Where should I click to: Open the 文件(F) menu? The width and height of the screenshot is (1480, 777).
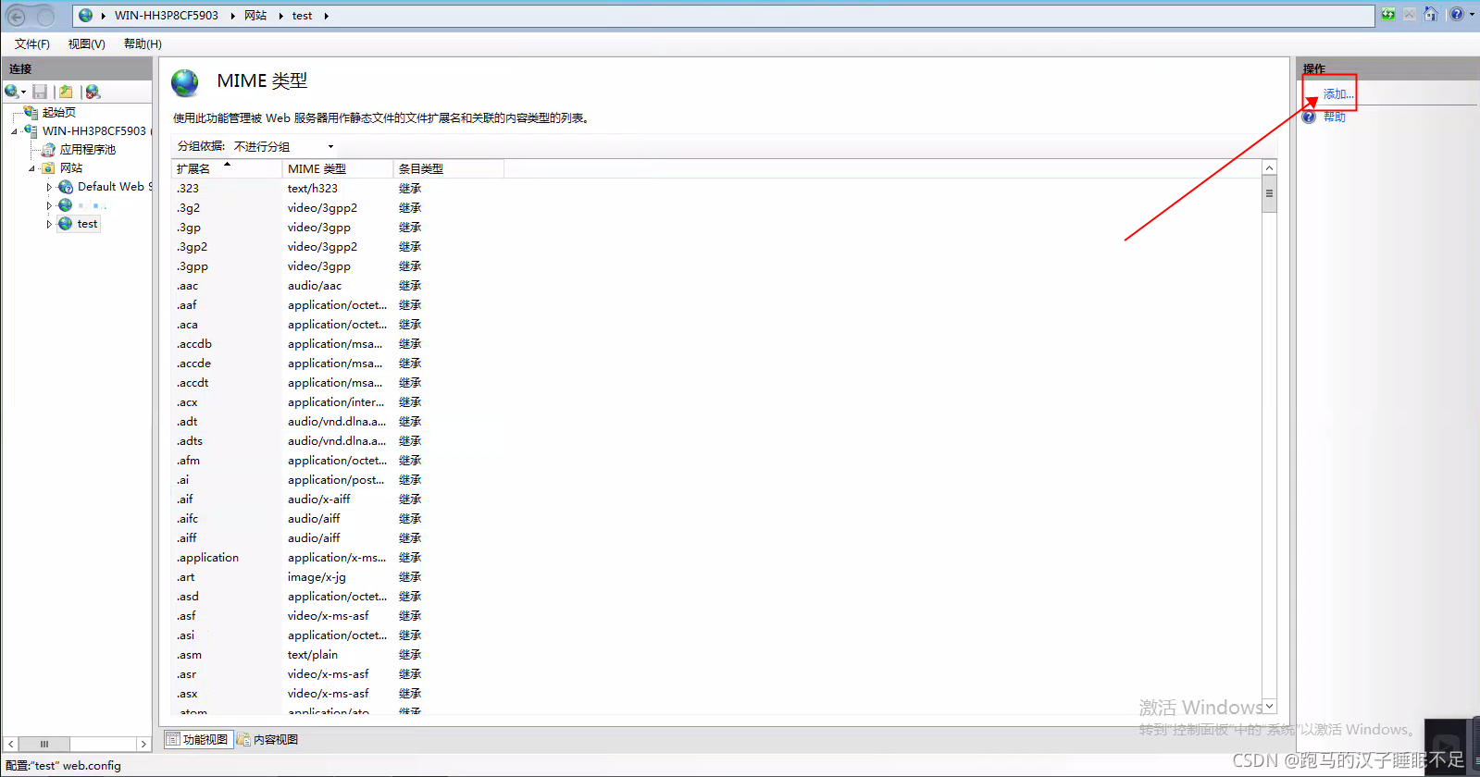(x=31, y=43)
